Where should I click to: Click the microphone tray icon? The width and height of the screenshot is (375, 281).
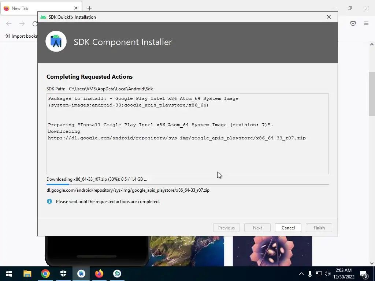pyautogui.click(x=310, y=274)
